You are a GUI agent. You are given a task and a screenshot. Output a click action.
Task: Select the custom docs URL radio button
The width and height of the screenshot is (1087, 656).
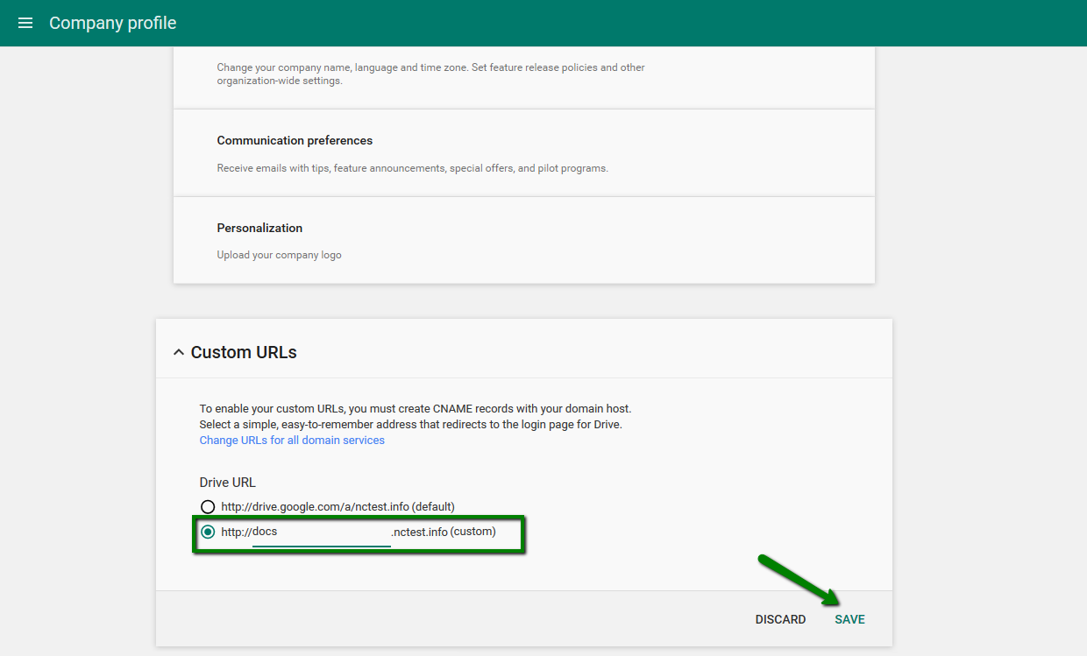pyautogui.click(x=208, y=533)
